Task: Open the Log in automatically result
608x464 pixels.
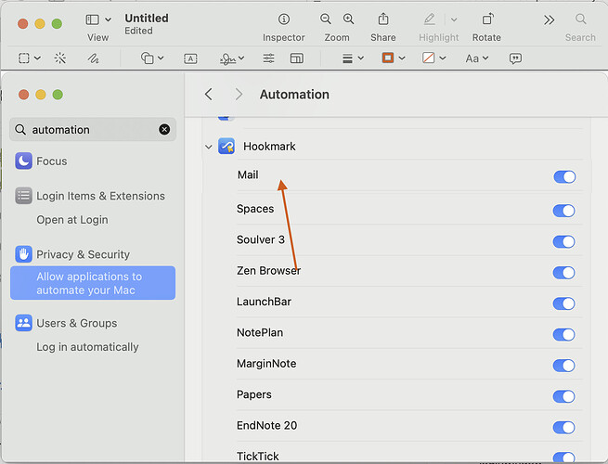Action: 87,347
